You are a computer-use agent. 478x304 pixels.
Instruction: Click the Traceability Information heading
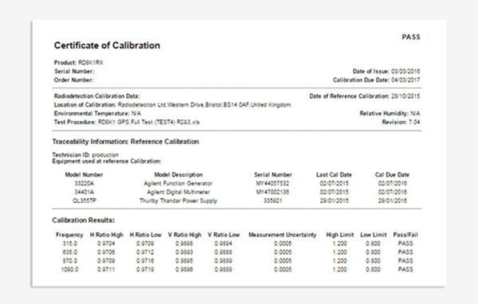(x=126, y=142)
